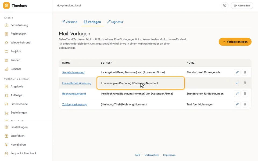Open the Rechnungsversand template link
Viewport: 258px width, 161px height.
point(74,94)
